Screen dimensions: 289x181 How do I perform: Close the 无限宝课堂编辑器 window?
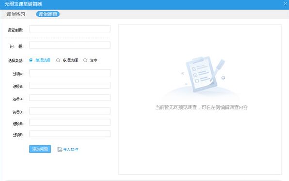[285, 4]
